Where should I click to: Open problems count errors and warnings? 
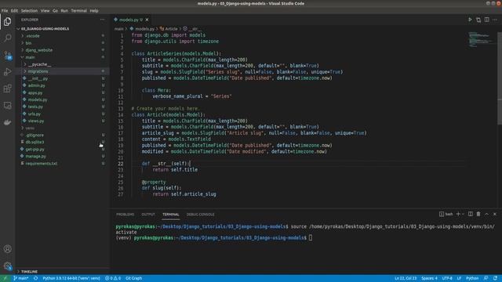coord(113,279)
